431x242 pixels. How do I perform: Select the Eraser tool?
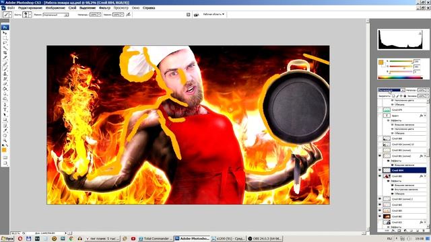click(5, 83)
